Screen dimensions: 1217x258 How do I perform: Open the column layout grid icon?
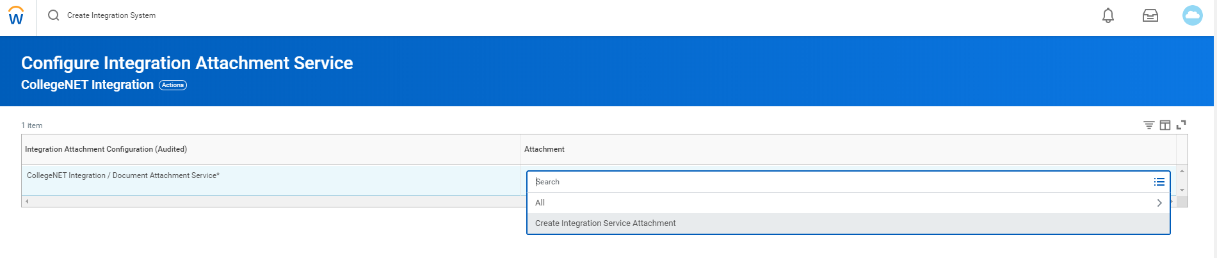point(1165,125)
